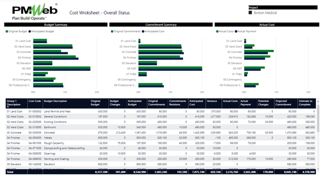Click the table vertical scrollbar thumb
This screenshot has height=181, width=326.
318,118
